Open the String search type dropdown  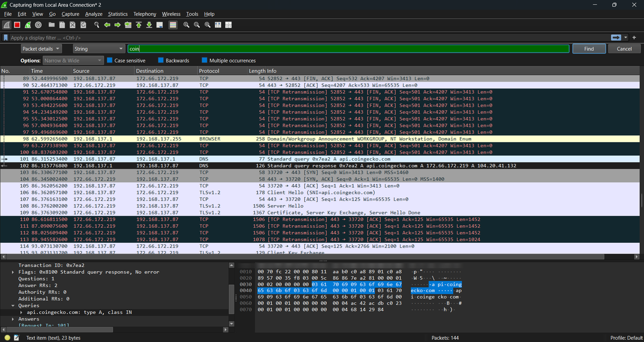(x=98, y=49)
